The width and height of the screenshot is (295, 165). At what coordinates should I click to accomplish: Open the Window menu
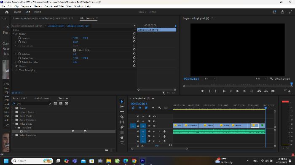pos(78,6)
